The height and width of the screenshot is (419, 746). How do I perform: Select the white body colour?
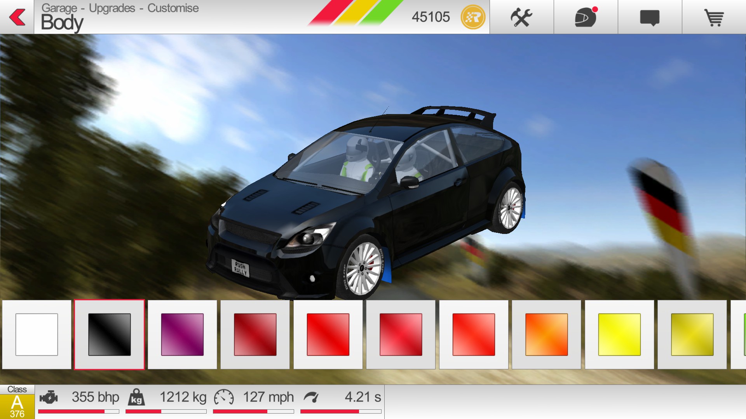coord(37,334)
